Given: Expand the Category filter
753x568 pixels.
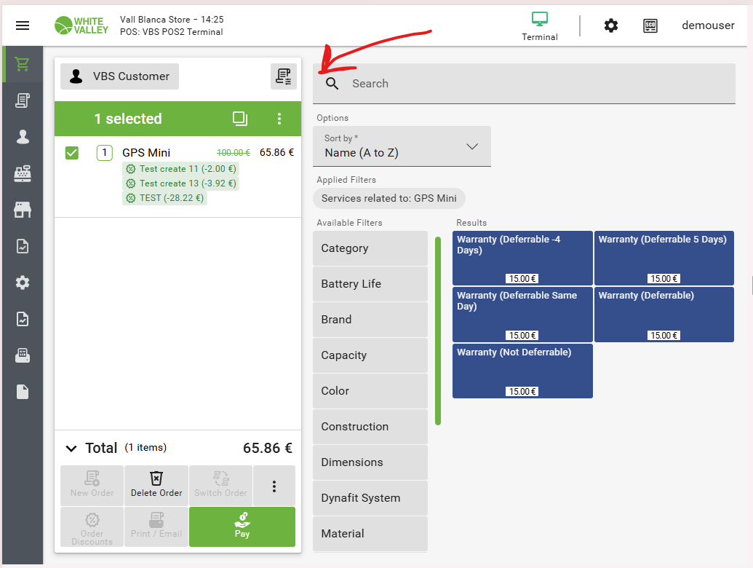Looking at the screenshot, I should tap(370, 248).
